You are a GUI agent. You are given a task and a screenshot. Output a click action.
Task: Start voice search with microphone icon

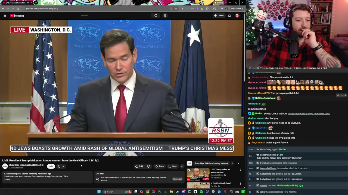point(165,15)
